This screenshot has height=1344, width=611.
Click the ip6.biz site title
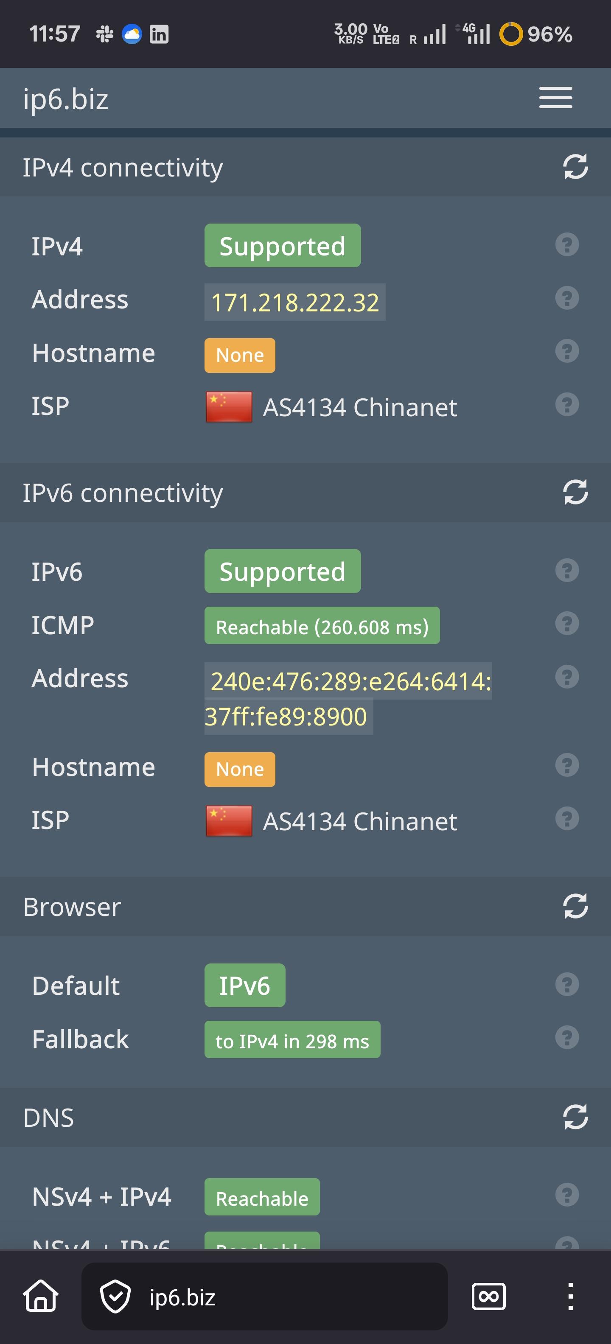pyautogui.click(x=66, y=98)
